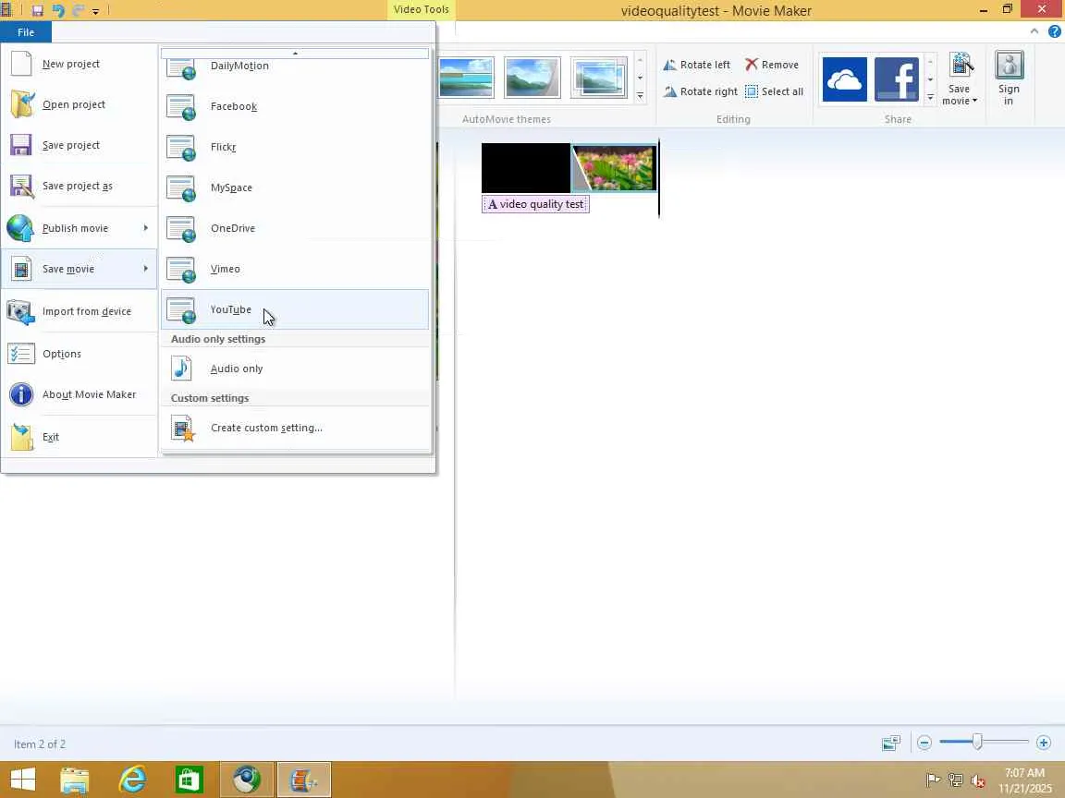Click Rotate right
The width and height of the screenshot is (1065, 798).
tap(700, 91)
